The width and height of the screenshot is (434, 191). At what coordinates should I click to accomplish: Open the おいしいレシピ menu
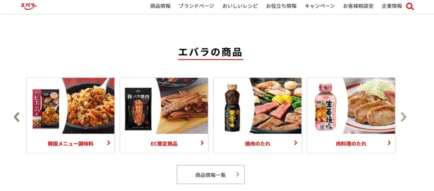(240, 6)
